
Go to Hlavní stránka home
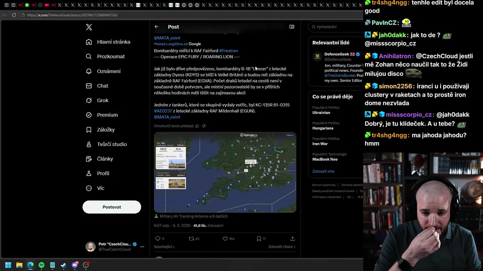pos(108,42)
